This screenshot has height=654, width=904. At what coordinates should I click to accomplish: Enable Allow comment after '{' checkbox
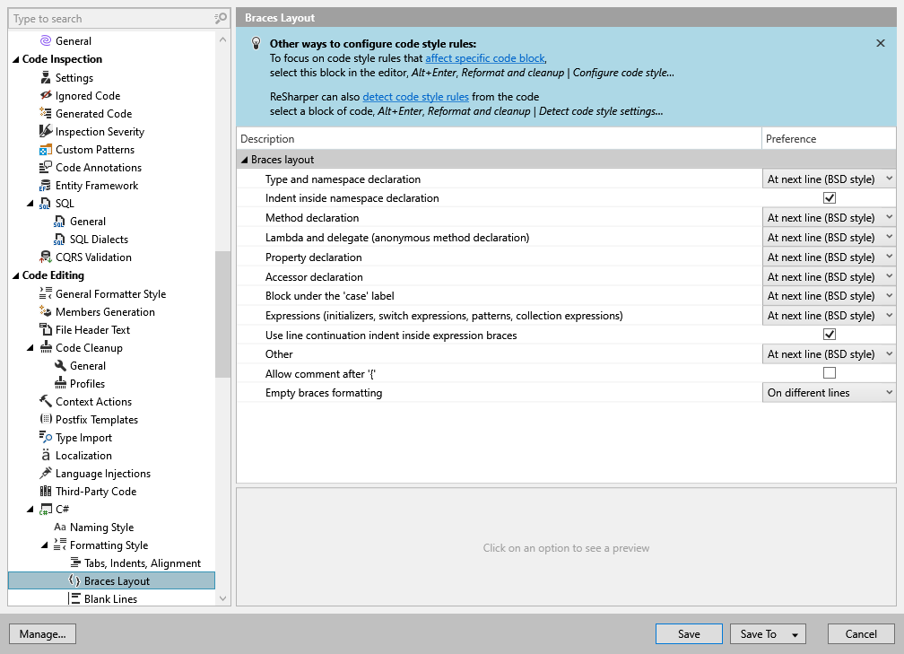tap(829, 373)
